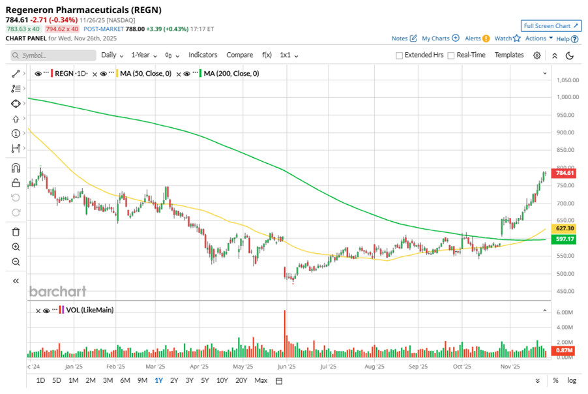Add to watchlist star icon
Image resolution: width=588 pixels, height=394 pixels.
click(x=517, y=38)
